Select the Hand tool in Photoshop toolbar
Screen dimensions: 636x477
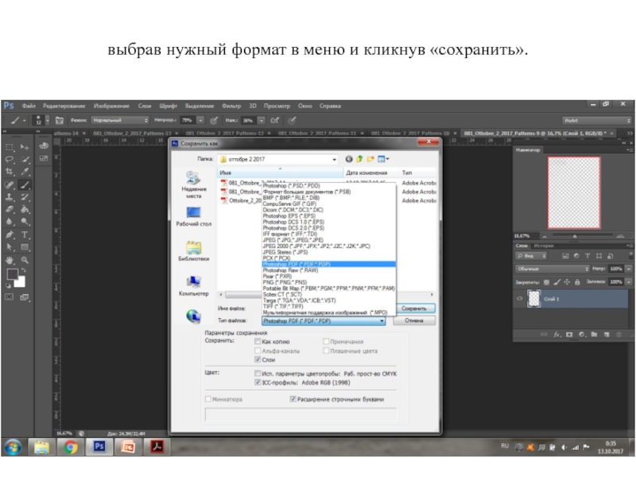(x=10, y=260)
